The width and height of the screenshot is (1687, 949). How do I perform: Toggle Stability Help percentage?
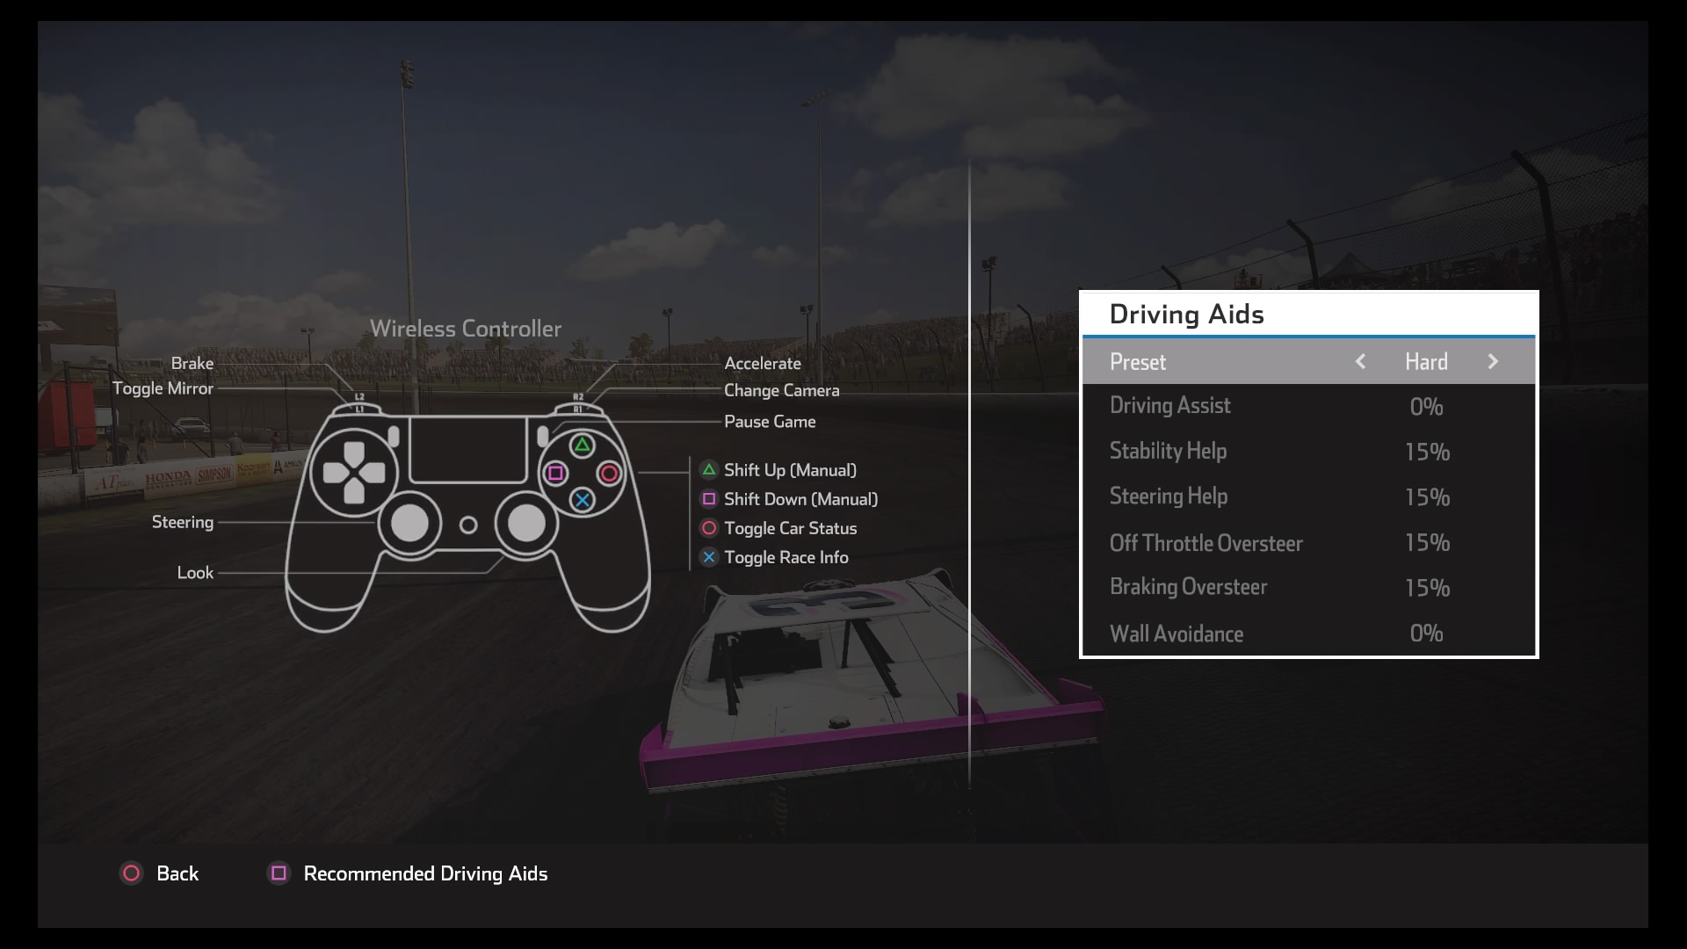(x=1428, y=451)
